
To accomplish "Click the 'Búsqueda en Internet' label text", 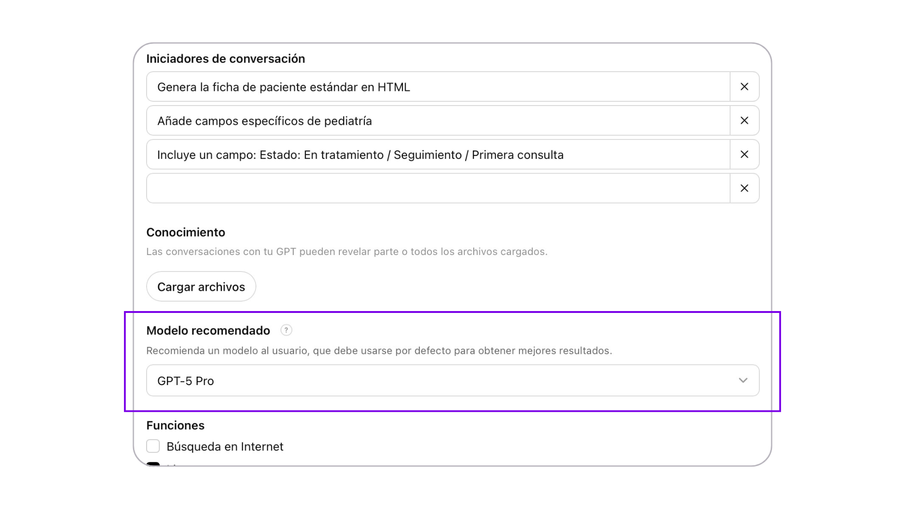I will 225,446.
